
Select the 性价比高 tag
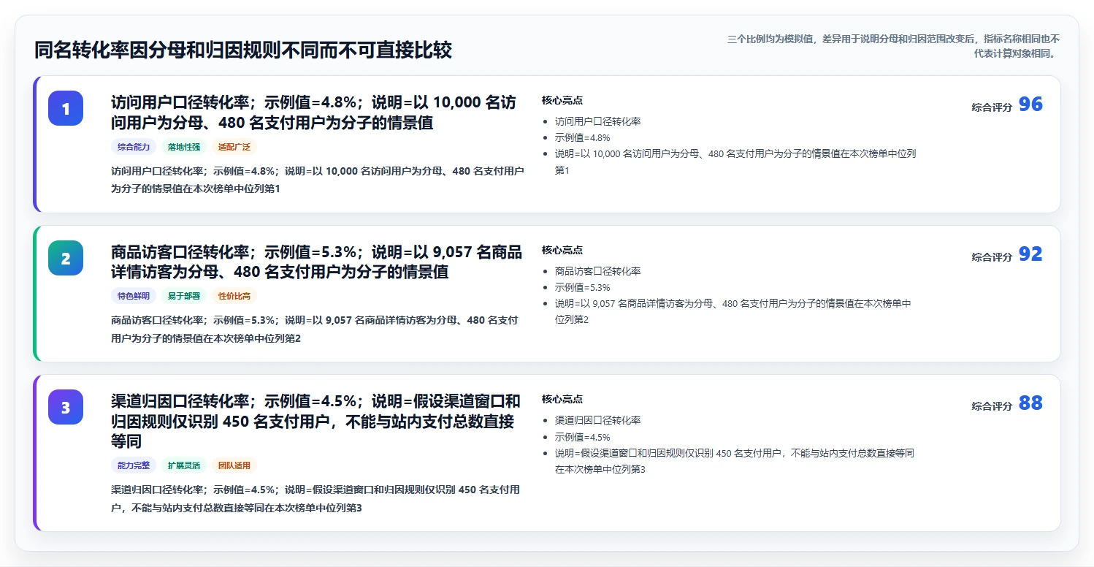pyautogui.click(x=234, y=296)
